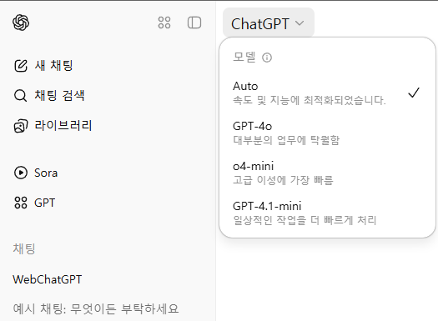Select the GPT-4o model
This screenshot has height=321, width=438.
pyautogui.click(x=327, y=133)
